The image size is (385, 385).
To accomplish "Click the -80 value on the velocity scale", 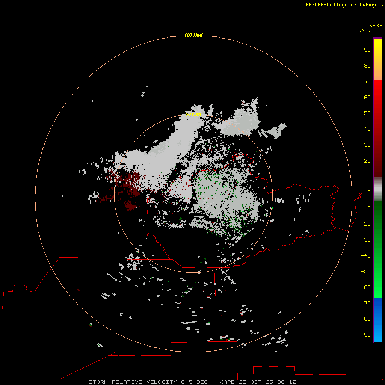I will [366, 319].
